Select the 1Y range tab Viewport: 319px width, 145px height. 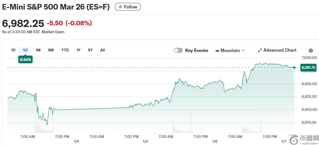(x=78, y=50)
